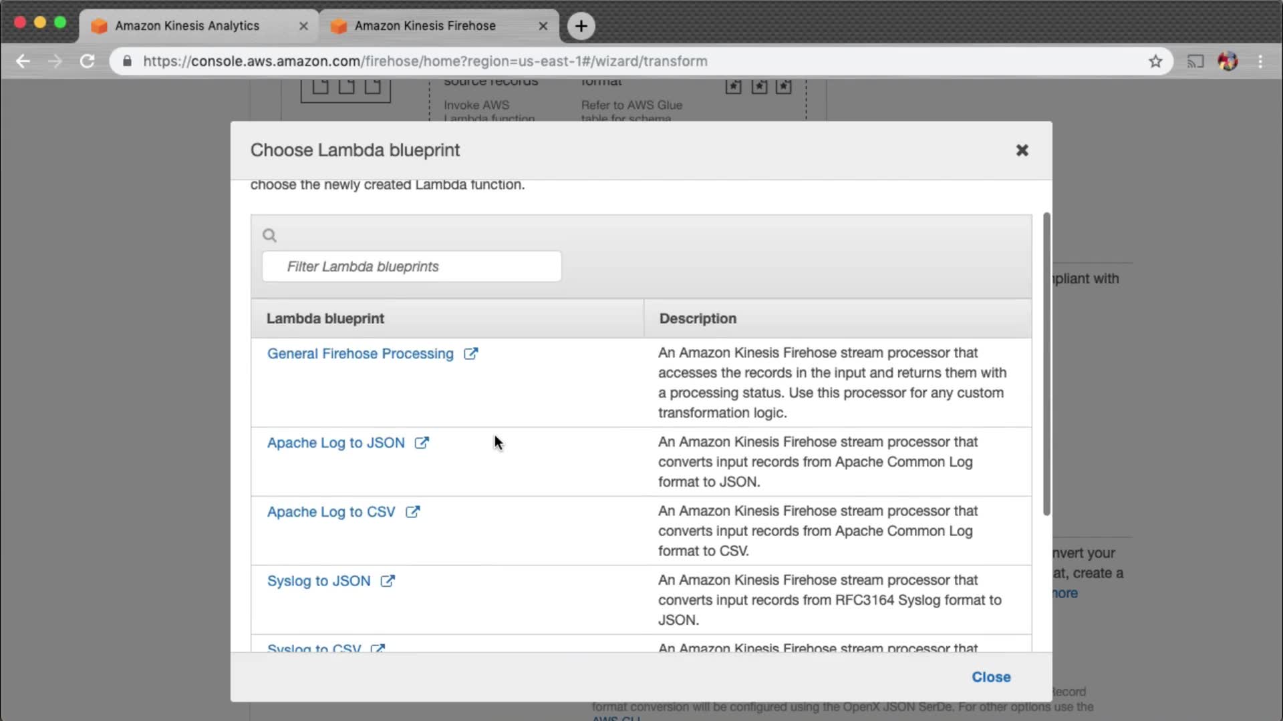Open the Apache Log to JSON blueprint
1283x721 pixels.
click(x=335, y=443)
